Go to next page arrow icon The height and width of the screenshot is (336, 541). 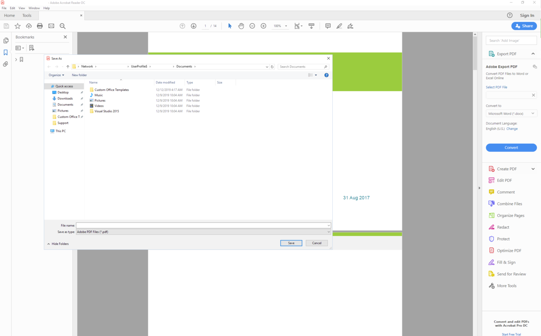(x=193, y=26)
